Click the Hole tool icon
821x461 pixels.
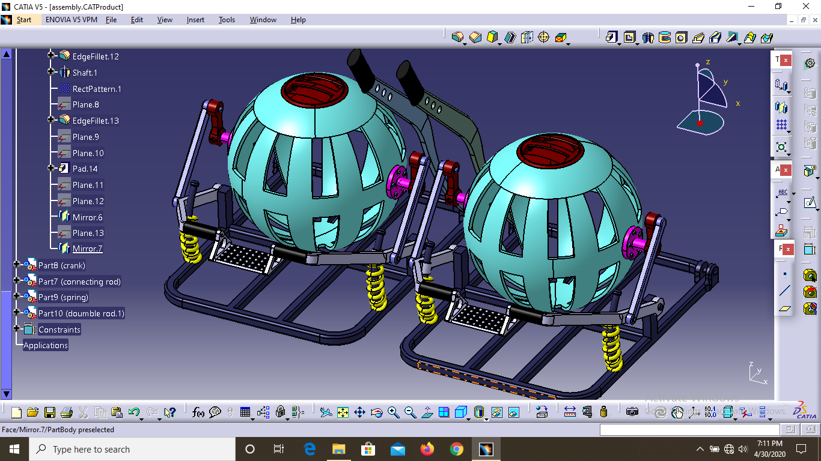pos(681,37)
